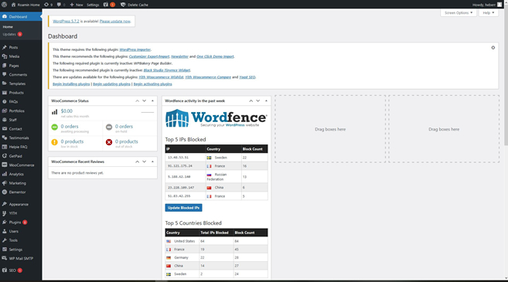Open the WordPress 5.7.2 link
508x282 pixels.
click(66, 21)
